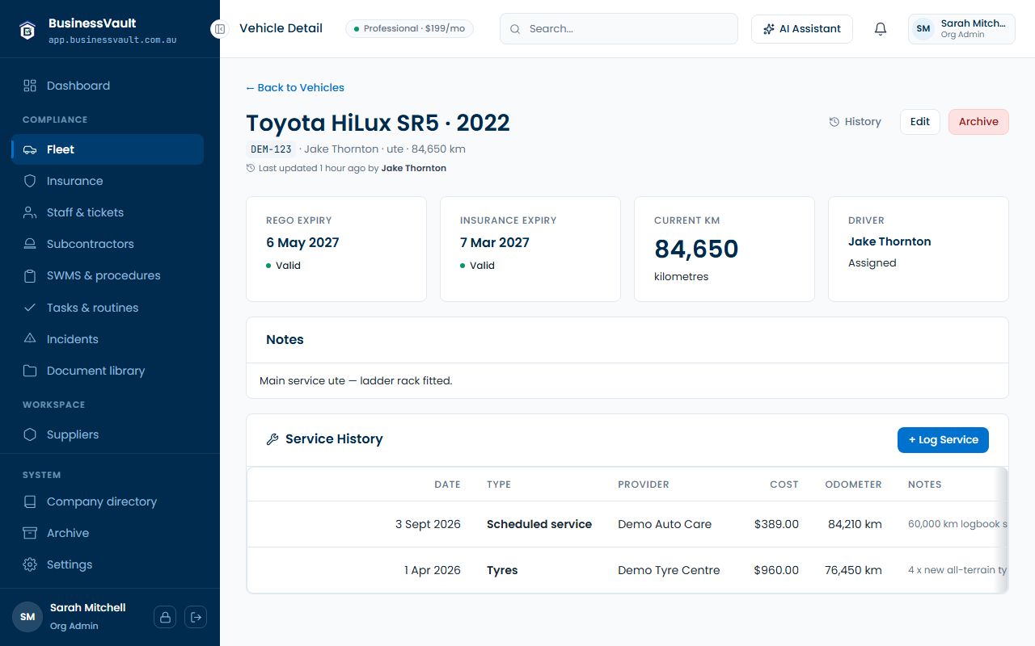Click the Insurance shield icon
The image size is (1035, 646).
(x=30, y=181)
